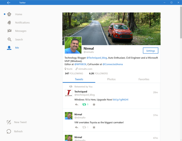The image size is (182, 141).
Task: Open the Home icon in sidebar
Action: [9, 14]
